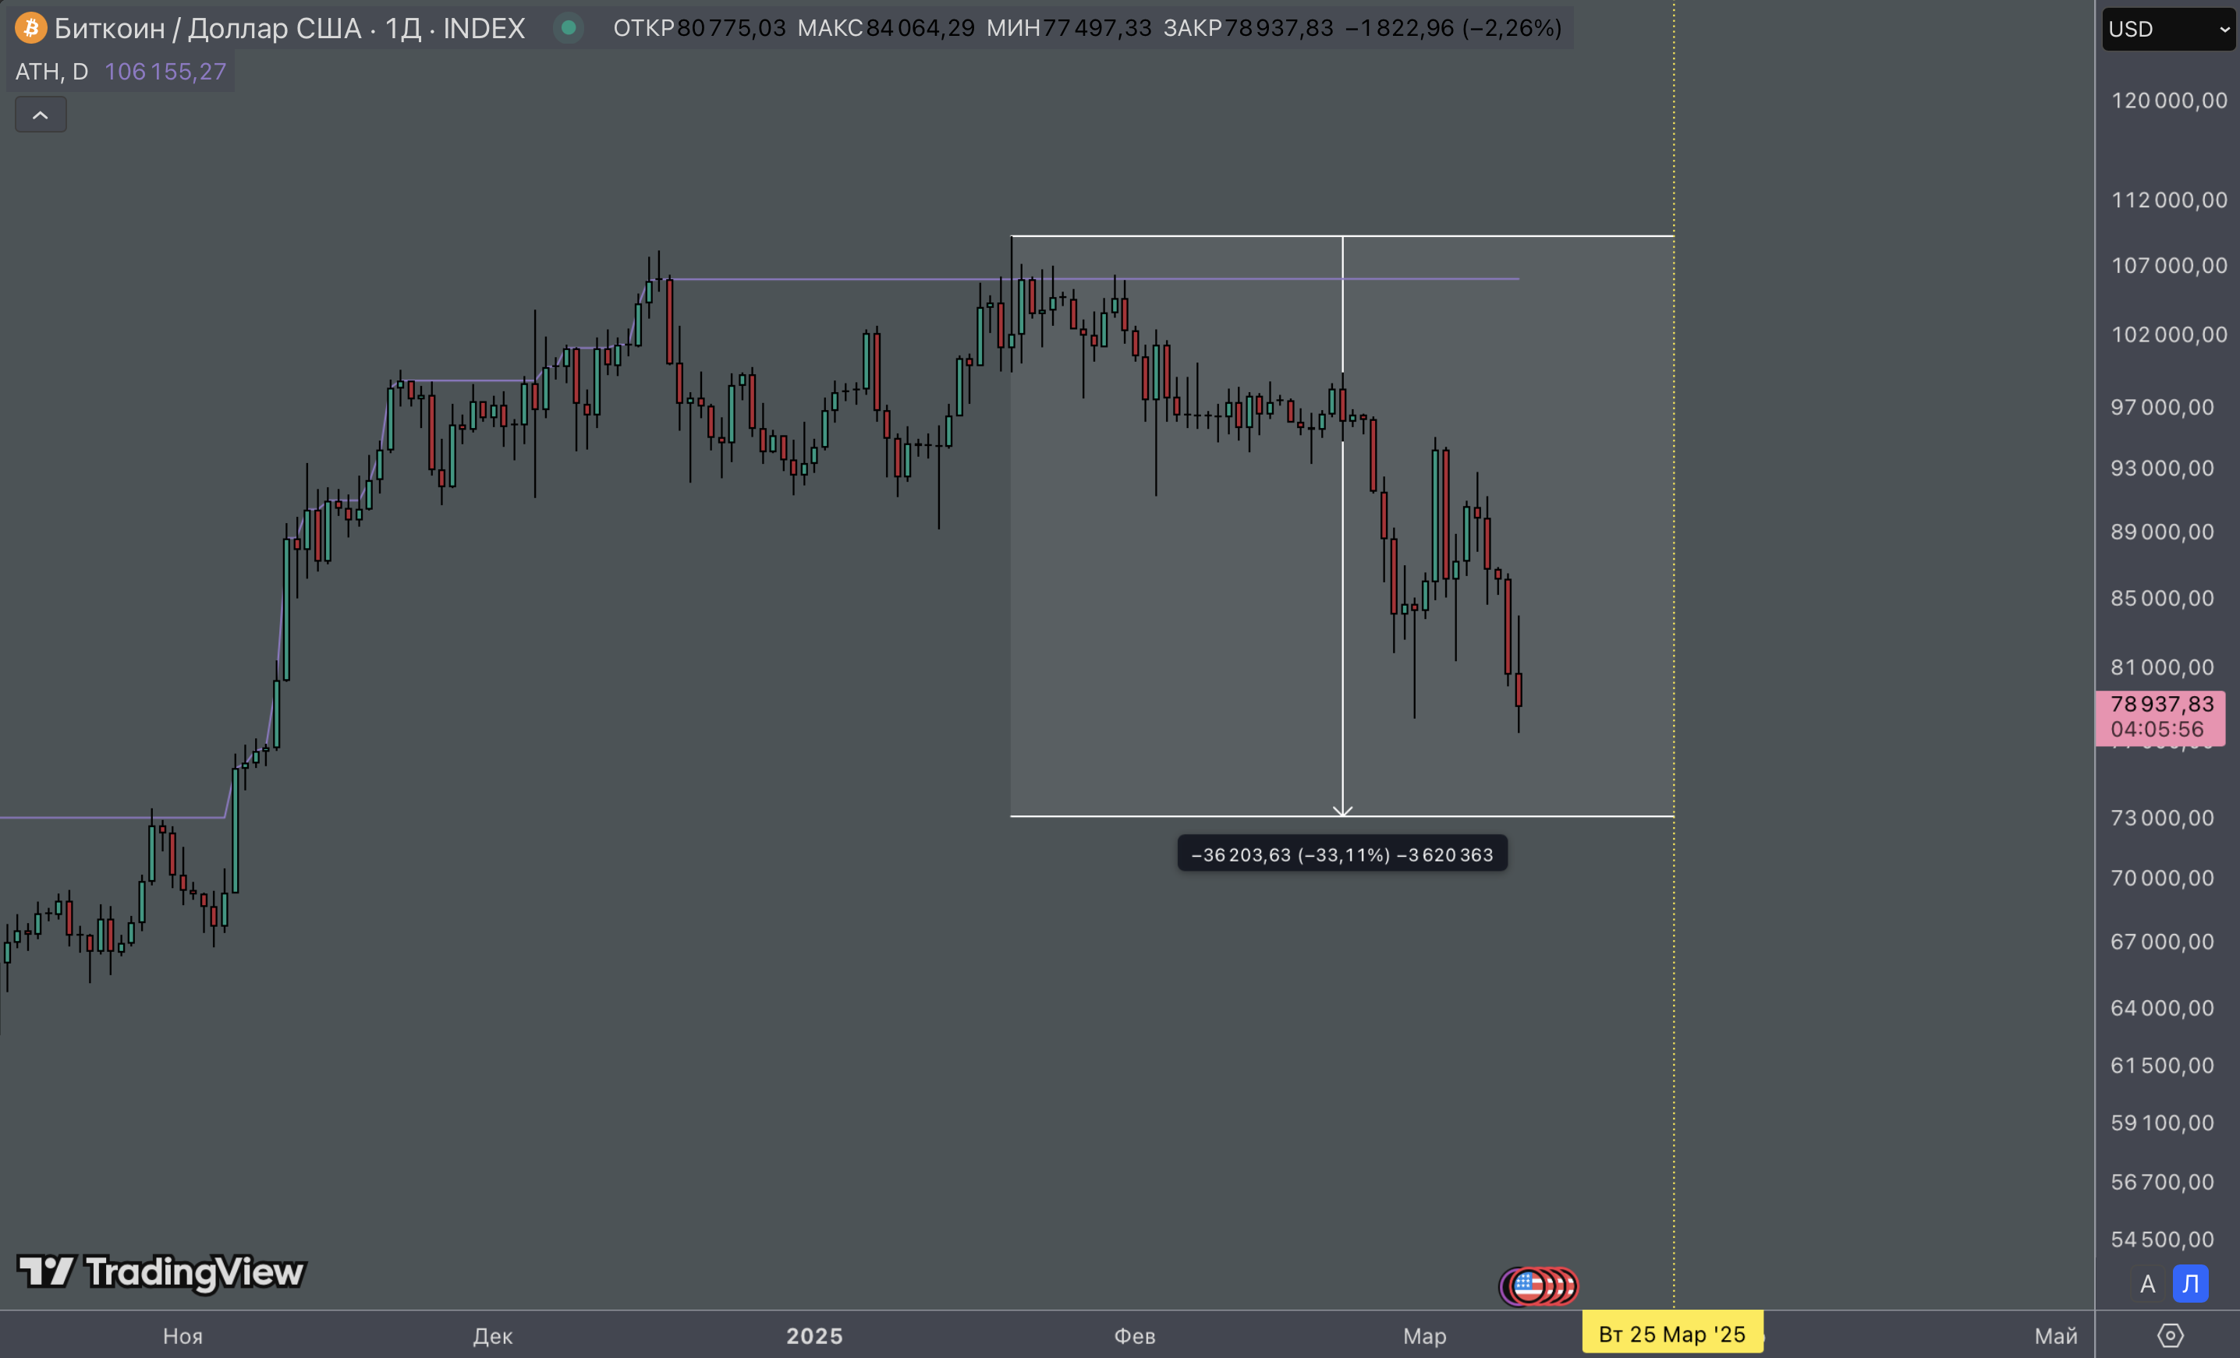Toggle auto scale button A
Viewport: 2240px width, 1358px height.
click(2147, 1283)
